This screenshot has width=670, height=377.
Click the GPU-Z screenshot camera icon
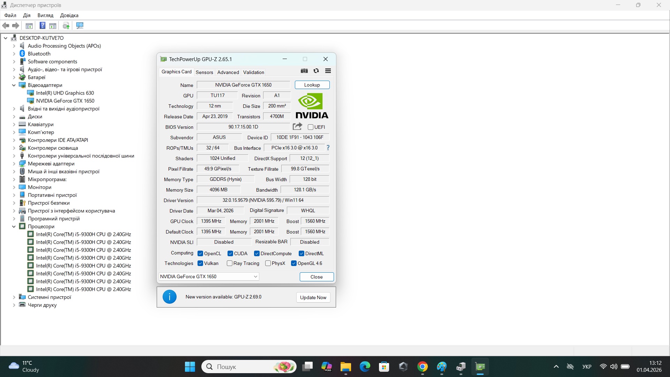pyautogui.click(x=304, y=71)
